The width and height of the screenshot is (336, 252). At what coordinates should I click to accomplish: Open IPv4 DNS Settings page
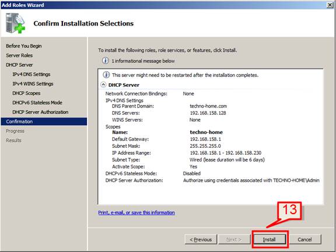pyautogui.click(x=32, y=74)
